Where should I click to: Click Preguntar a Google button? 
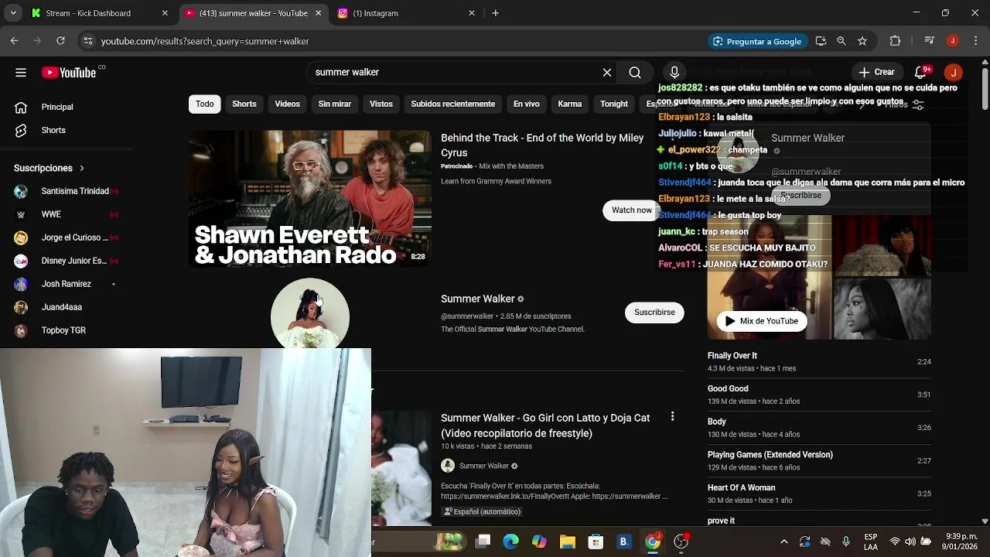tap(757, 41)
